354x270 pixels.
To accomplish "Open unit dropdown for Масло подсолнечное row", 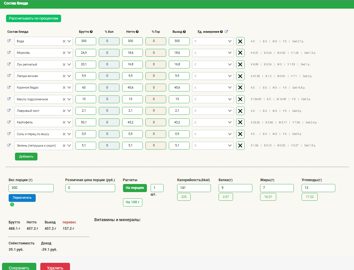I will (230, 99).
